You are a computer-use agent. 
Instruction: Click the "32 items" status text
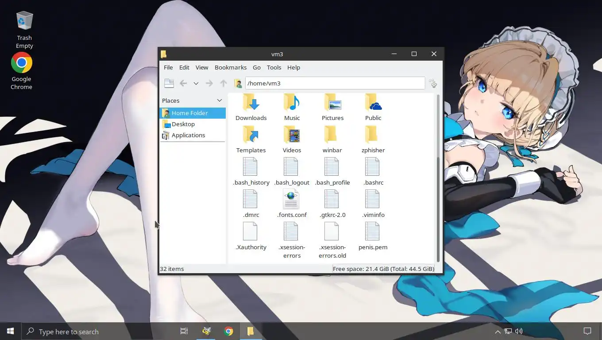coord(172,269)
